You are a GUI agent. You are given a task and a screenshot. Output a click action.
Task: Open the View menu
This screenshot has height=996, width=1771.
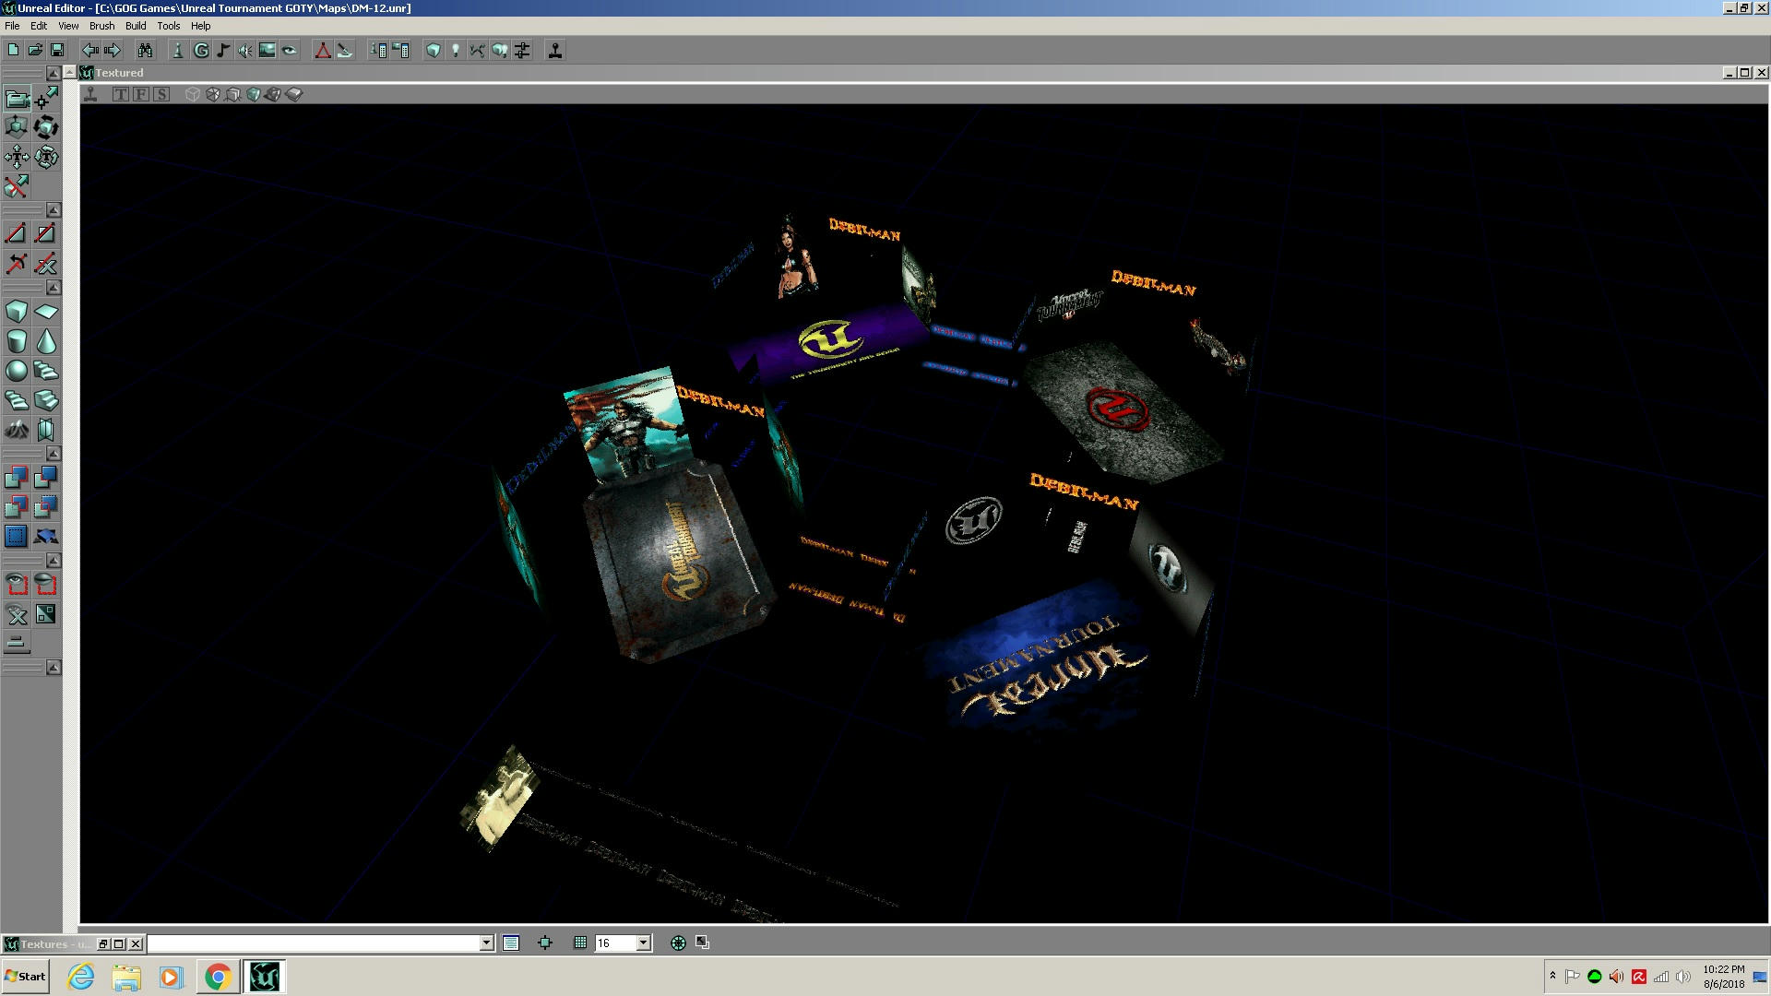click(68, 26)
